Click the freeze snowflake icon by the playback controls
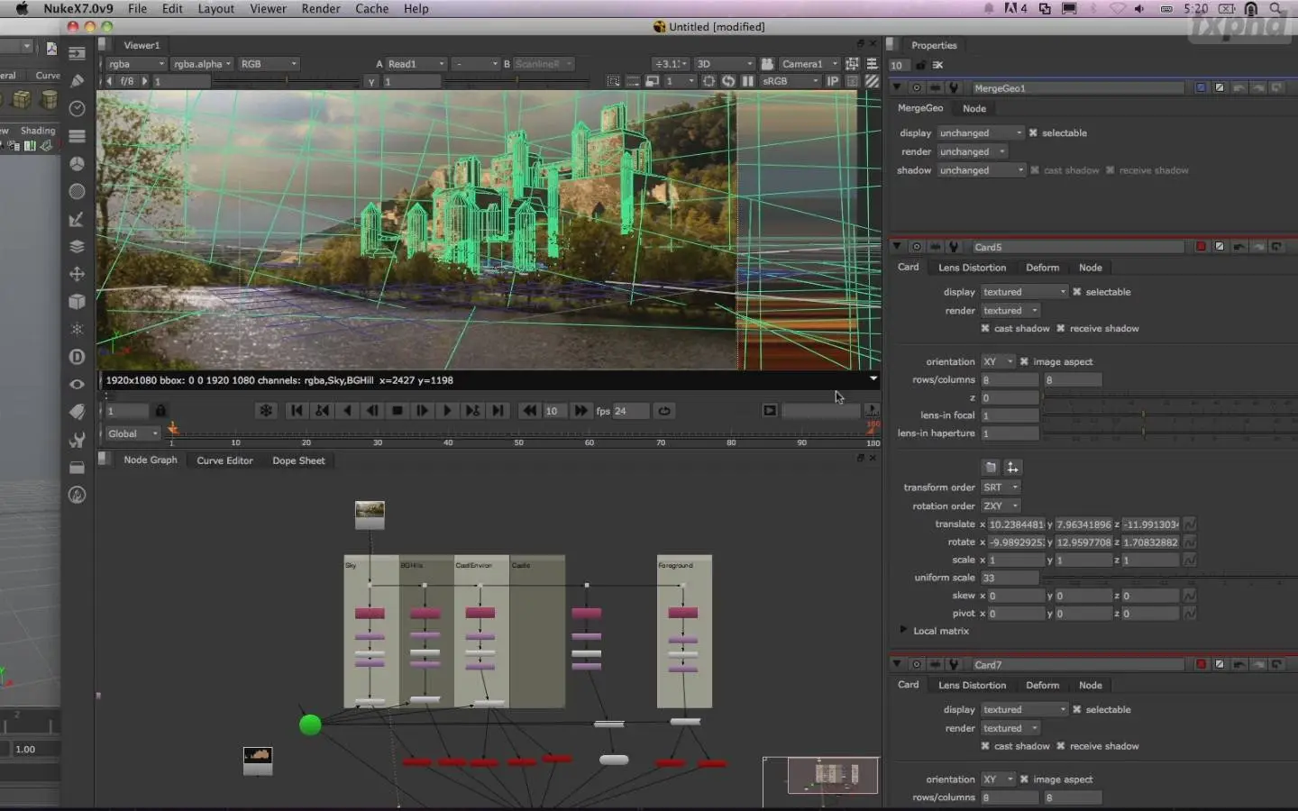 point(266,411)
